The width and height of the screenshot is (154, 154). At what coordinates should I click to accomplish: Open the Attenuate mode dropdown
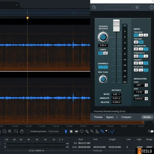(55, 131)
